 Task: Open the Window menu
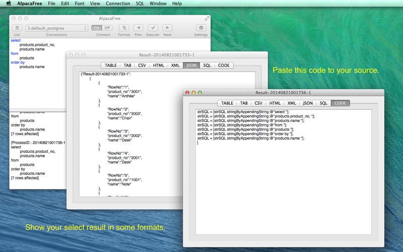click(x=158, y=4)
